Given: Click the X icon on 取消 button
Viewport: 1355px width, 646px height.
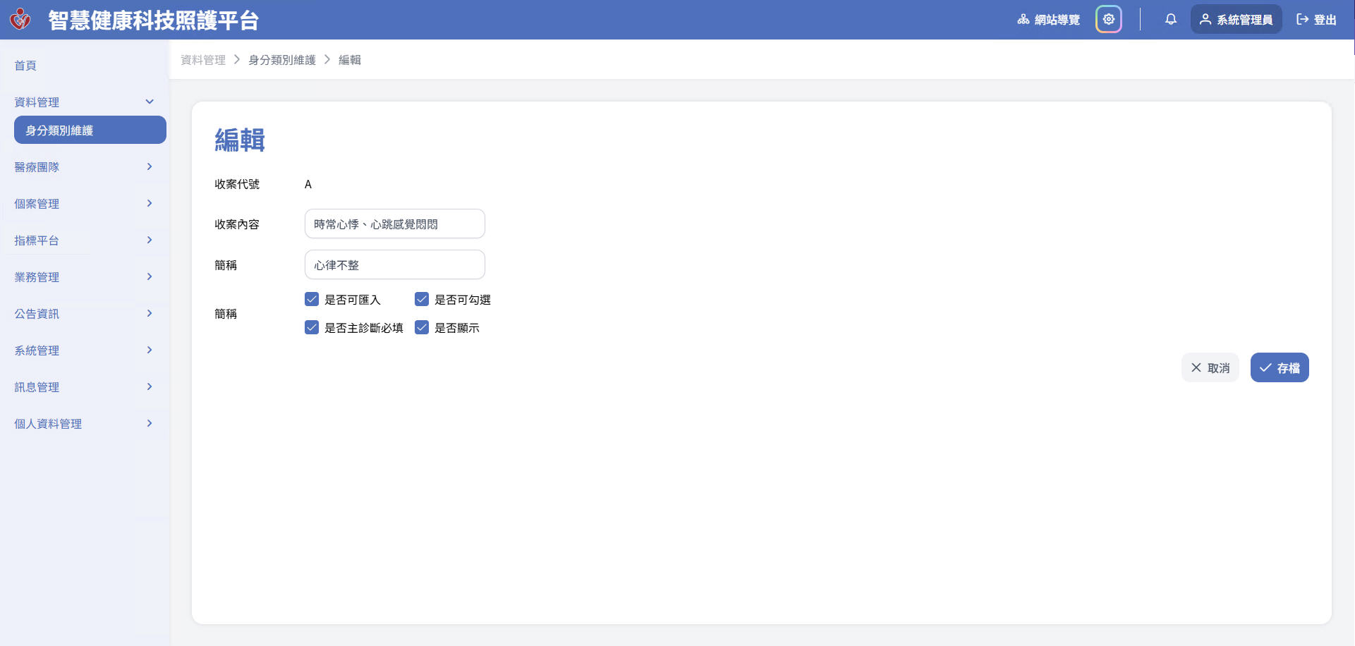Looking at the screenshot, I should pyautogui.click(x=1196, y=368).
